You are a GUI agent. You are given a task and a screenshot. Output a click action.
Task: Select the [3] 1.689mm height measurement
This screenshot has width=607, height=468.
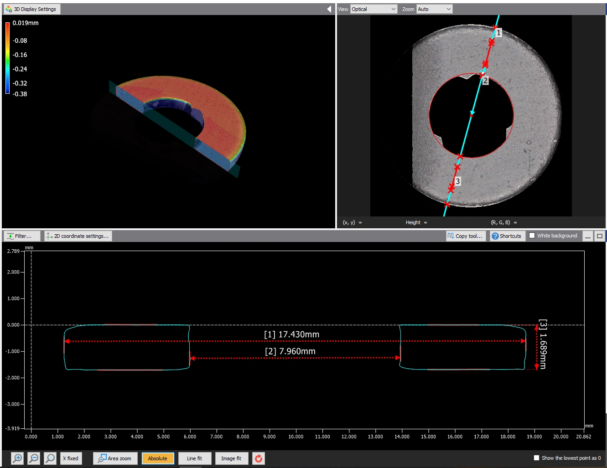coord(543,344)
